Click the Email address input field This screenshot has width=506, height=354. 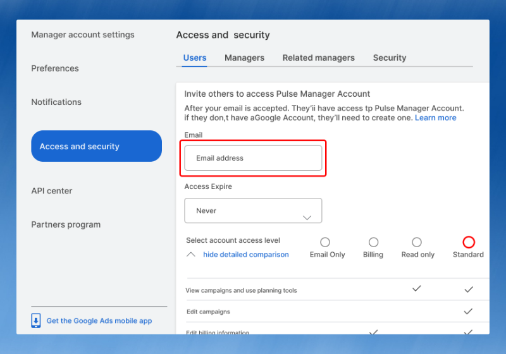click(x=253, y=158)
